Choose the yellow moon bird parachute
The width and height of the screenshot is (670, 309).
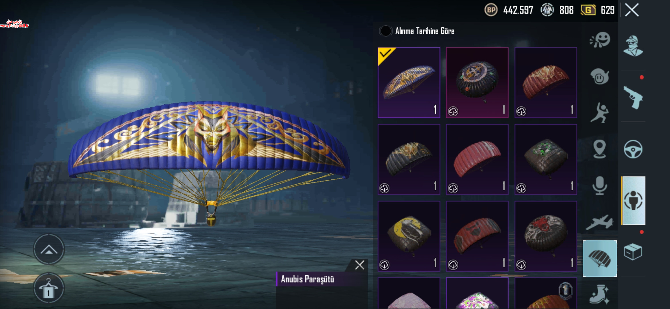(409, 236)
